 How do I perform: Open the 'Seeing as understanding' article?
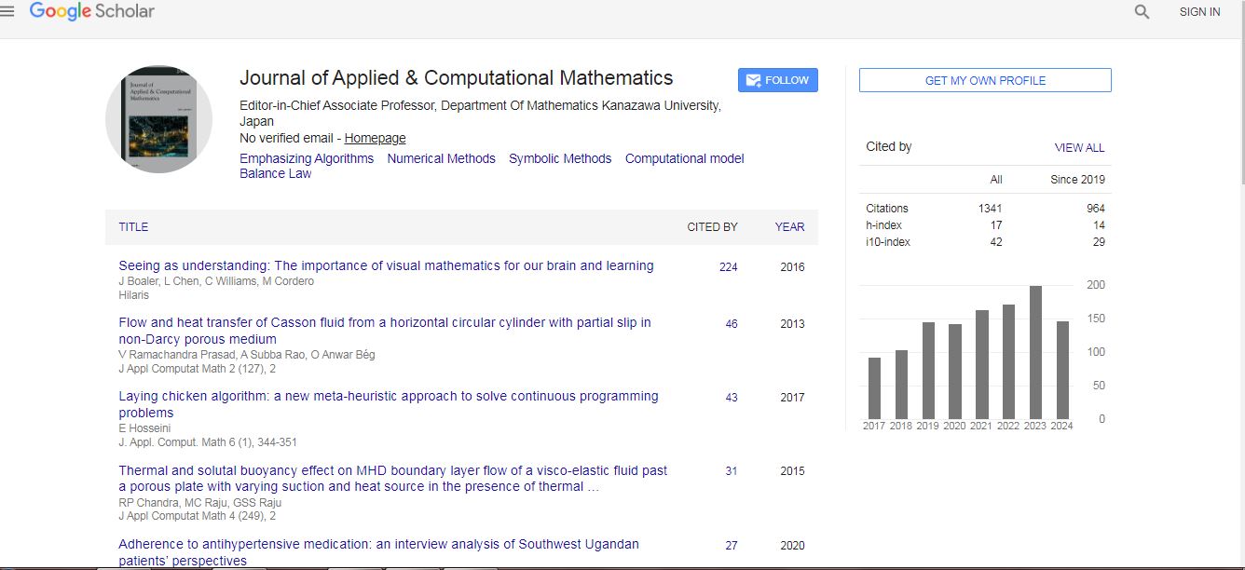(x=386, y=265)
